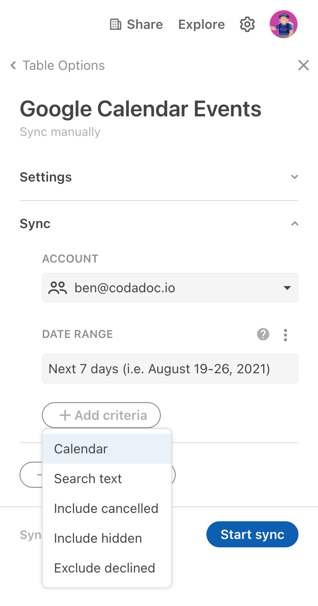Click the building icon beside Share

pyautogui.click(x=115, y=24)
